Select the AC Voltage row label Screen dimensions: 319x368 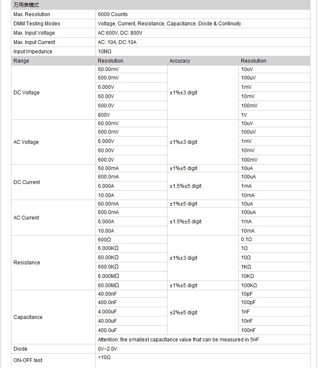tap(26, 142)
